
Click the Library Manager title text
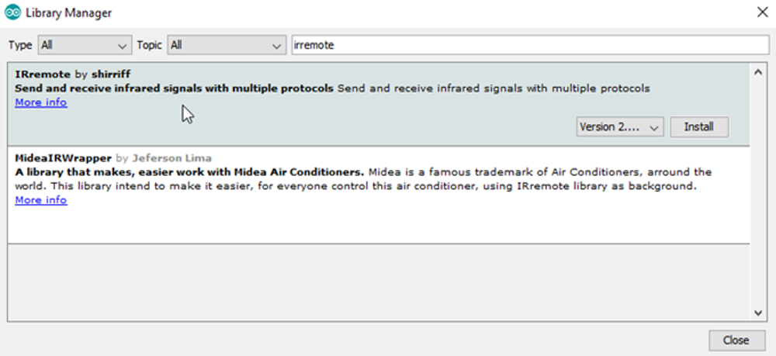click(68, 13)
